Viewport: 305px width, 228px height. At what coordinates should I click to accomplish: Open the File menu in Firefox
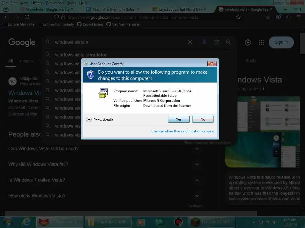pyautogui.click(x=4, y=3)
